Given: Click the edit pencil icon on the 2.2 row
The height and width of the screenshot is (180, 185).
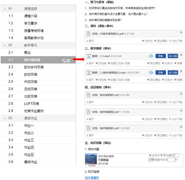Looking at the screenshot, I should (64, 61).
